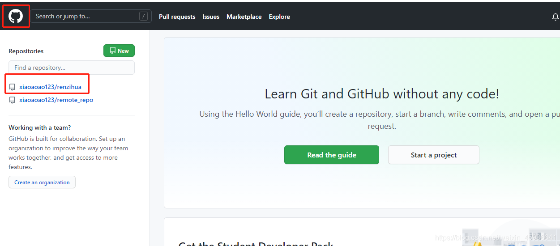Click Create an organization button
This screenshot has height=246, width=560.
coord(42,182)
